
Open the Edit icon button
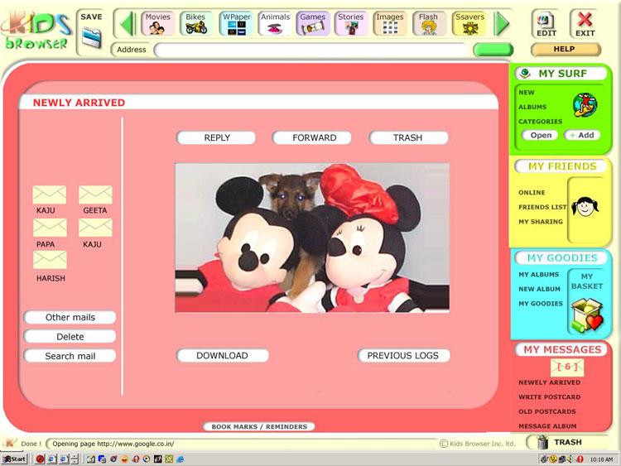[546, 23]
